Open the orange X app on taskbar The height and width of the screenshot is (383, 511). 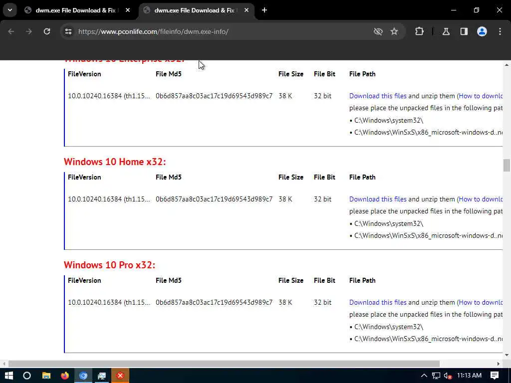pos(120,376)
